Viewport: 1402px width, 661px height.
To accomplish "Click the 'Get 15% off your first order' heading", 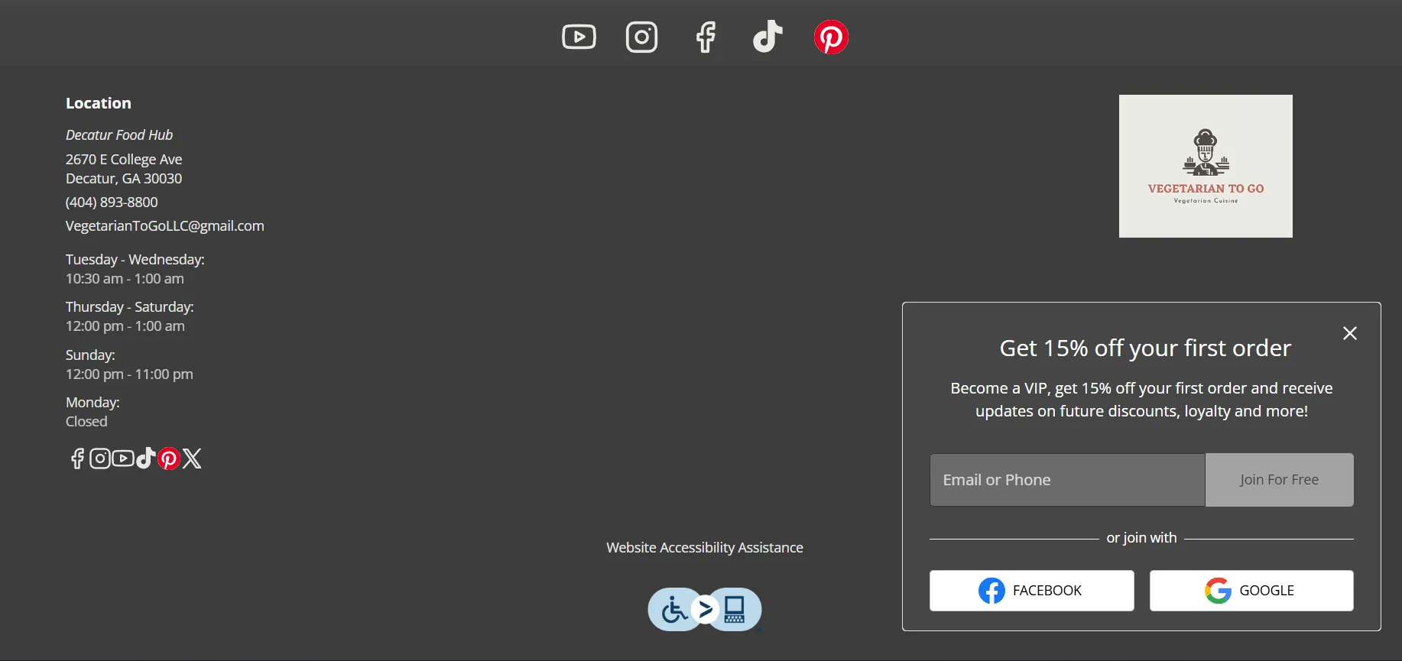I will pos(1145,348).
